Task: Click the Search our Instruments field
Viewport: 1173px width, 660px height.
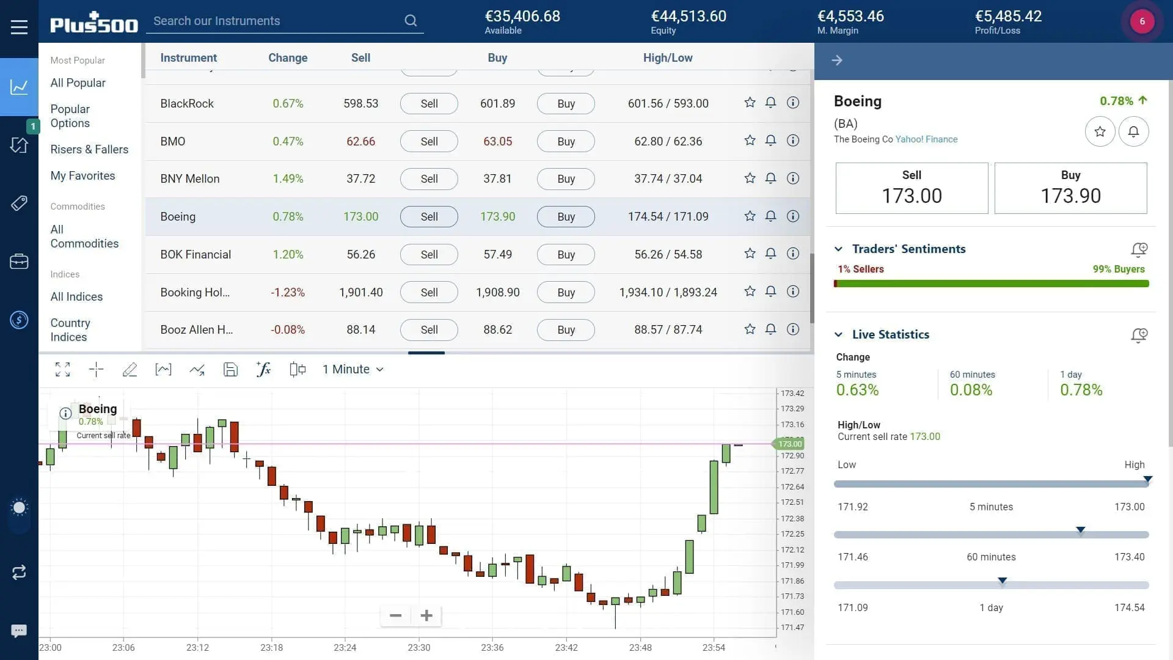Action: [x=275, y=21]
